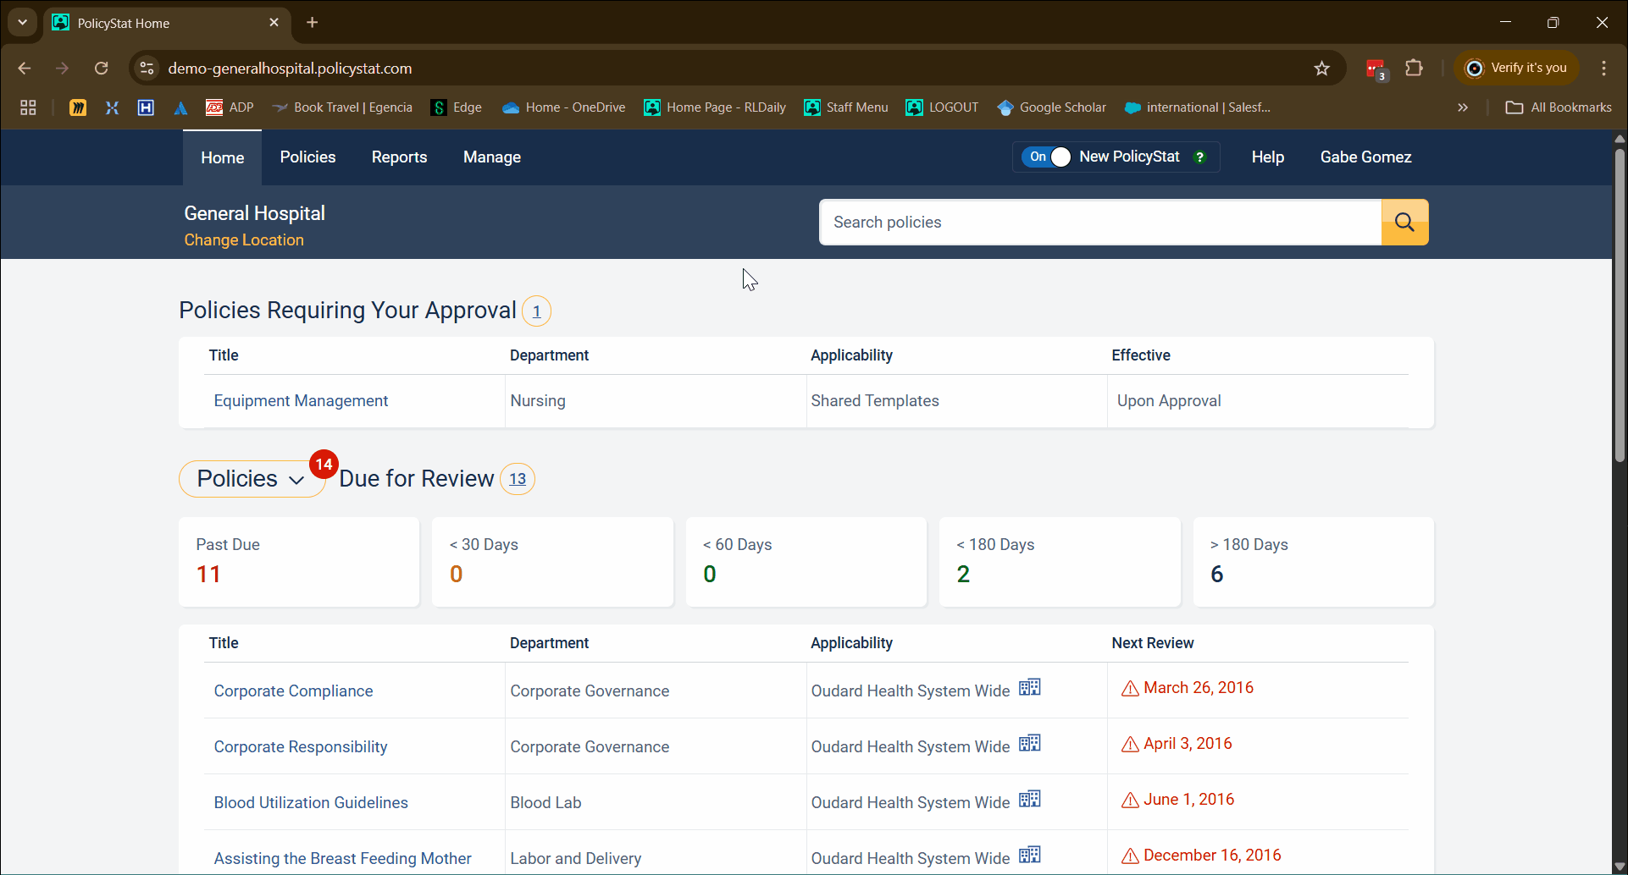Click the Past Due count card
The image size is (1628, 875).
[x=299, y=562]
